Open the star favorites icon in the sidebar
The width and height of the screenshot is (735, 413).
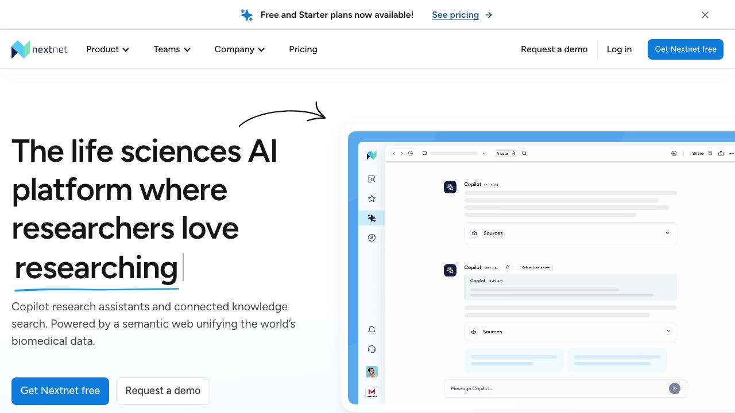click(x=372, y=198)
